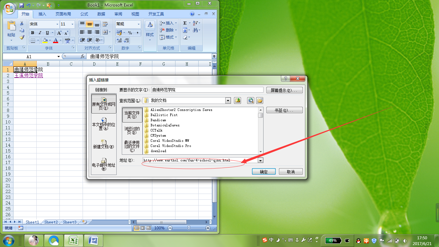
Task: Apply percent style to number
Action: coord(130,33)
